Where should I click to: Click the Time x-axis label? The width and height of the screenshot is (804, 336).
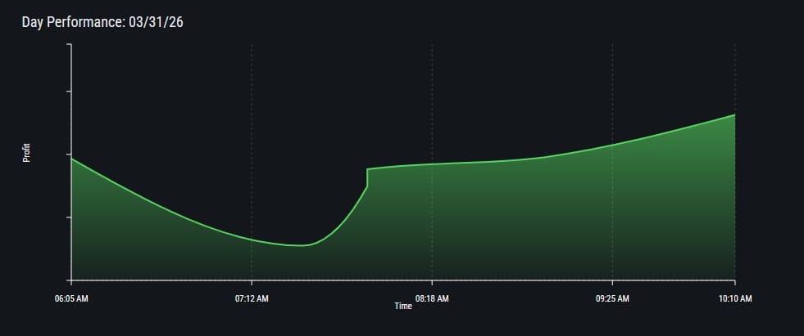pos(402,306)
